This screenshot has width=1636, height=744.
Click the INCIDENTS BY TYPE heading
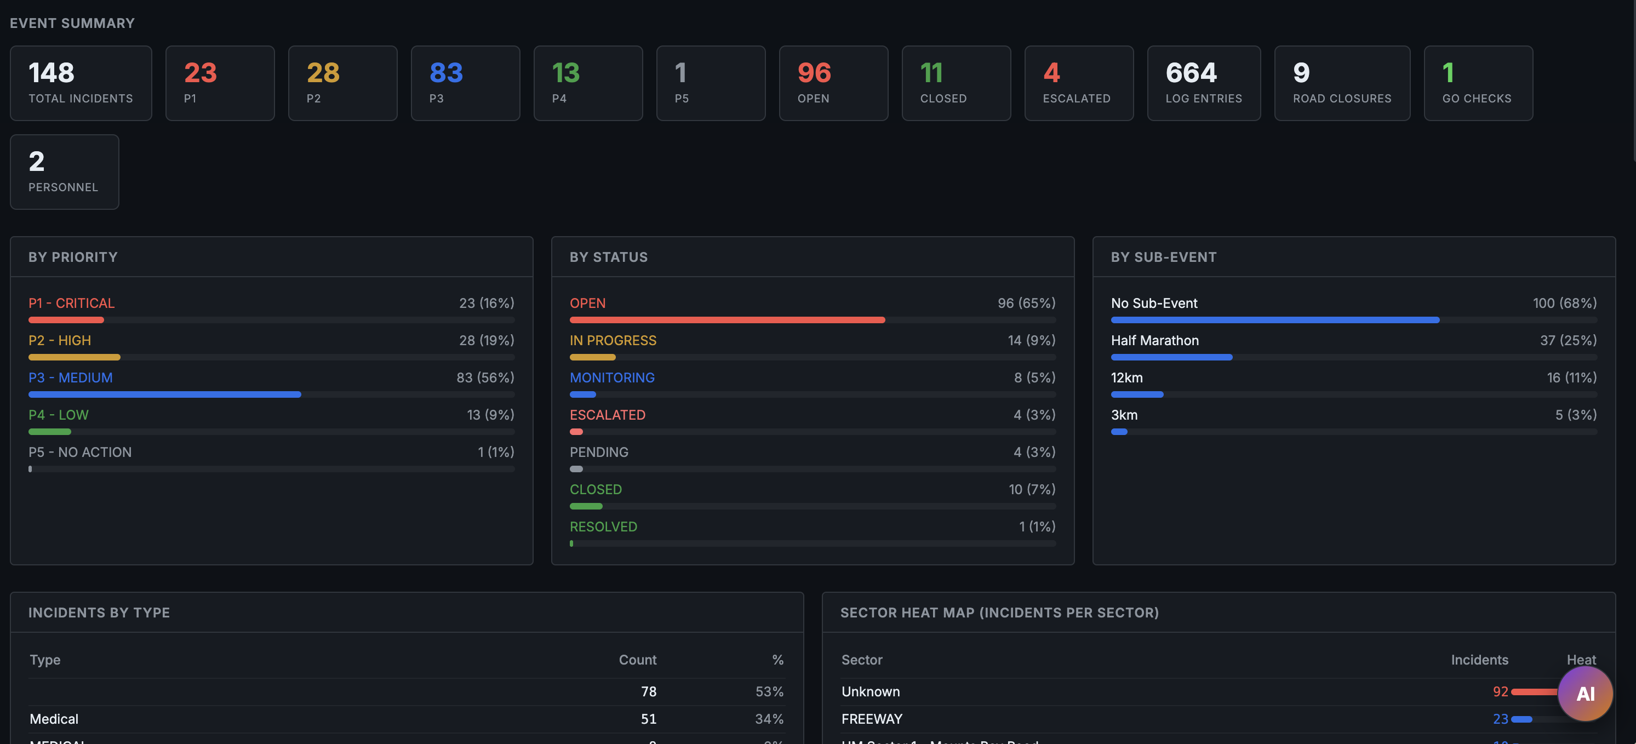point(99,613)
